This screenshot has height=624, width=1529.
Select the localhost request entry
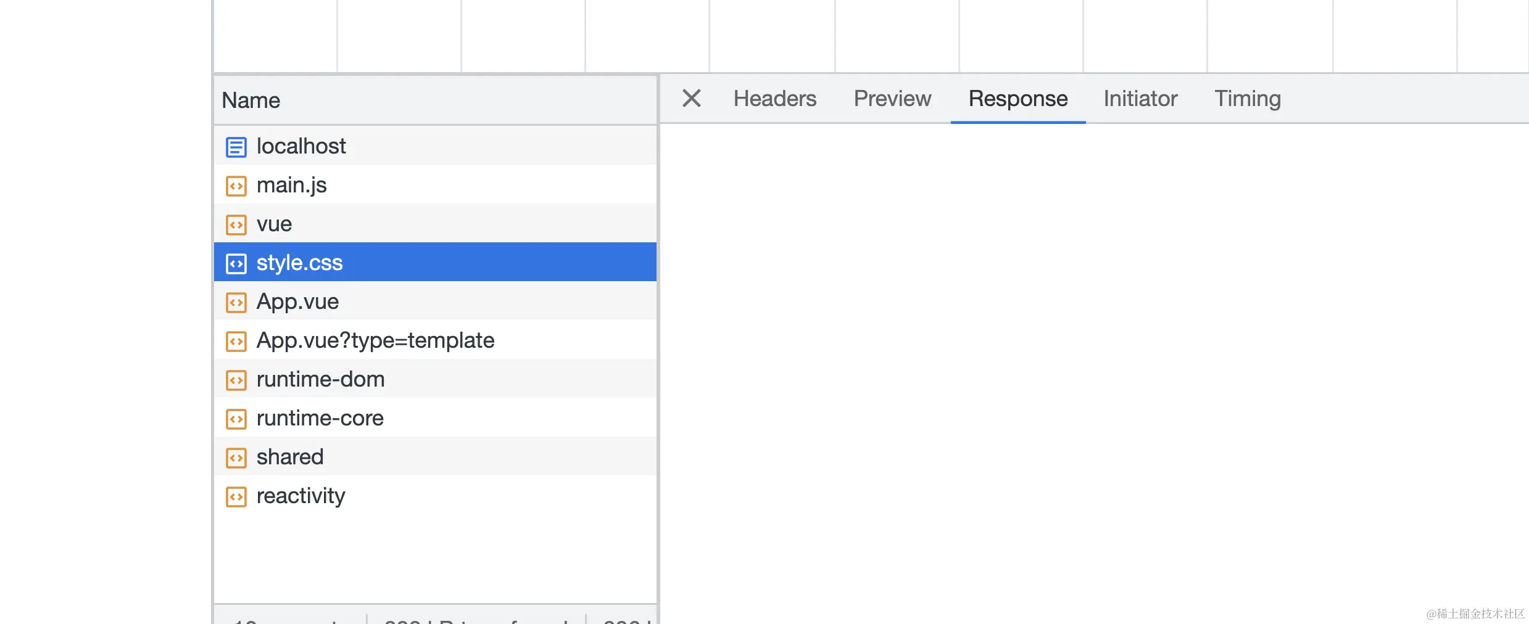[x=435, y=146]
